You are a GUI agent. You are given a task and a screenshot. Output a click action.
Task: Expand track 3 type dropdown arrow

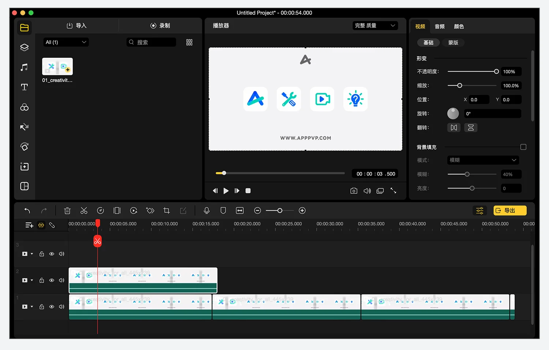coord(32,254)
